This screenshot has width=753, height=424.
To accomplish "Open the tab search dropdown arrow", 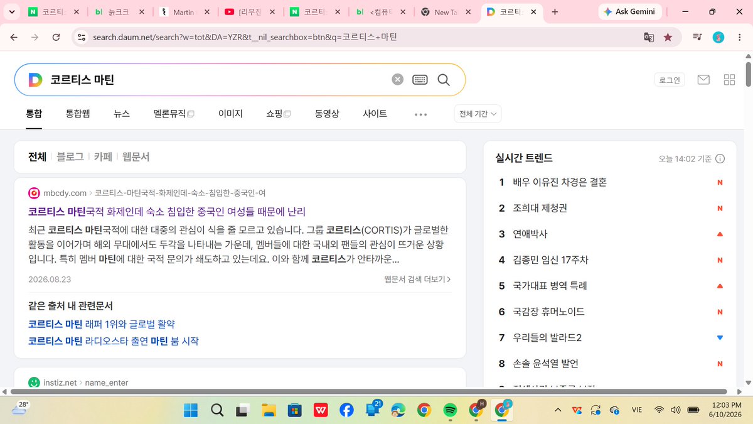I will 12,12.
